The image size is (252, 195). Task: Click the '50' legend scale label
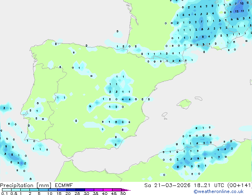pos(123,193)
